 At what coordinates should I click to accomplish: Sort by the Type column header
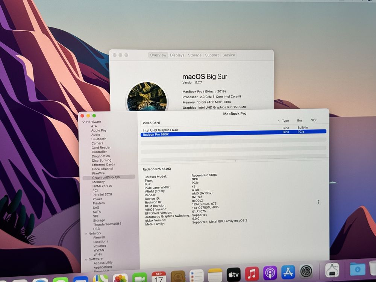285,121
